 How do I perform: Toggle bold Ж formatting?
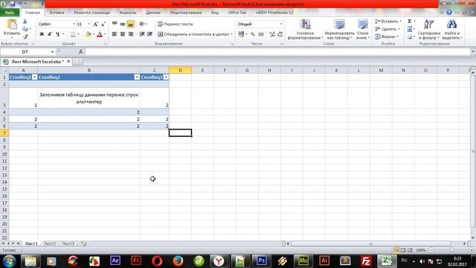coord(42,34)
